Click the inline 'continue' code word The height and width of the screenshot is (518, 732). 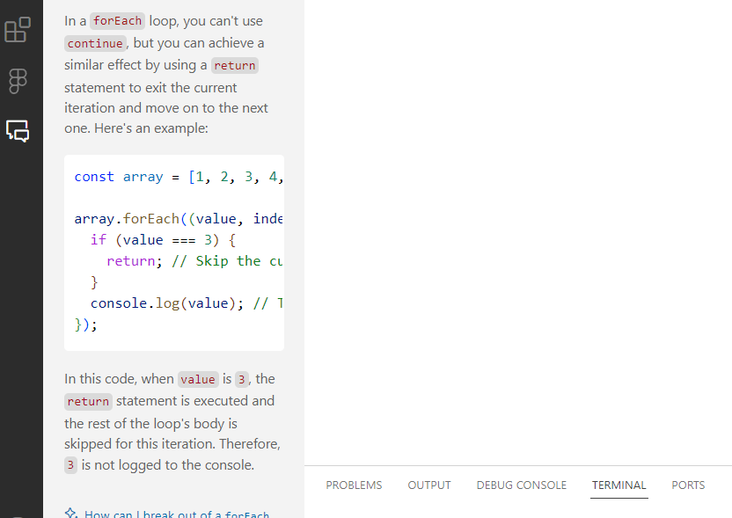tap(95, 43)
